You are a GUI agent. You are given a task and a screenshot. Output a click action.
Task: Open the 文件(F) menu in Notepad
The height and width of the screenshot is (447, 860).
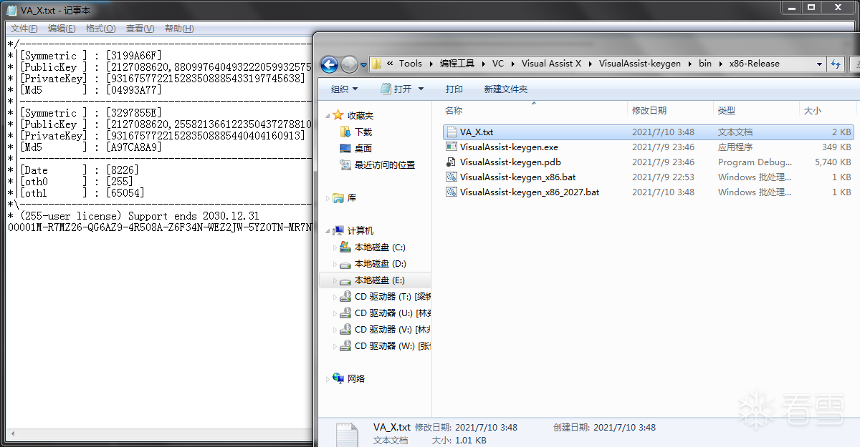click(x=24, y=29)
